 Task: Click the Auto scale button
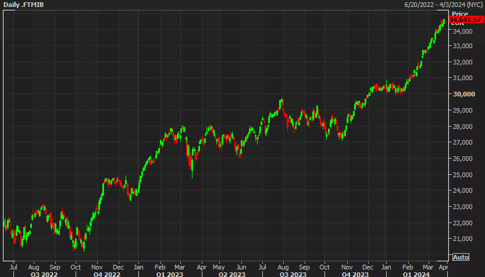pos(461,257)
